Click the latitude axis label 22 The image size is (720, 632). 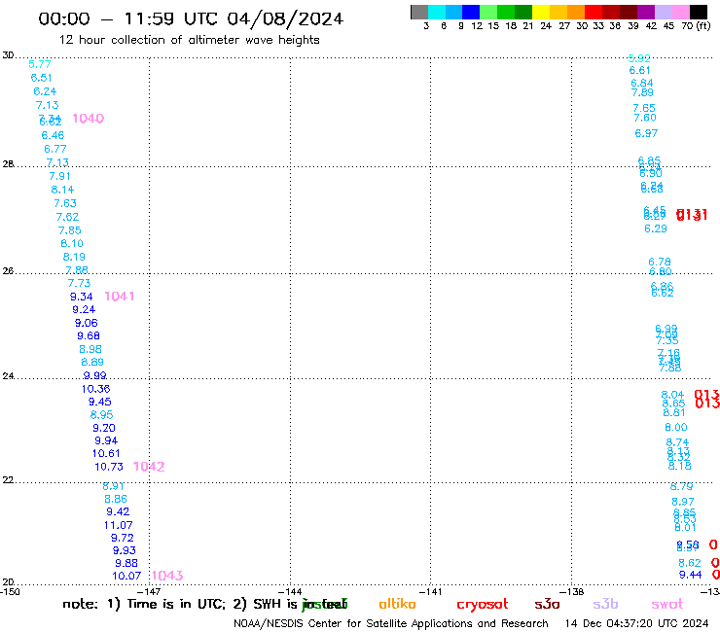tap(8, 480)
